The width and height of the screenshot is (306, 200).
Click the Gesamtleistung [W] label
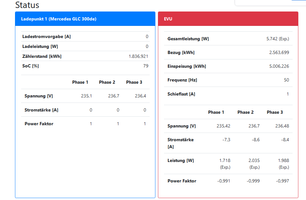coord(188,39)
